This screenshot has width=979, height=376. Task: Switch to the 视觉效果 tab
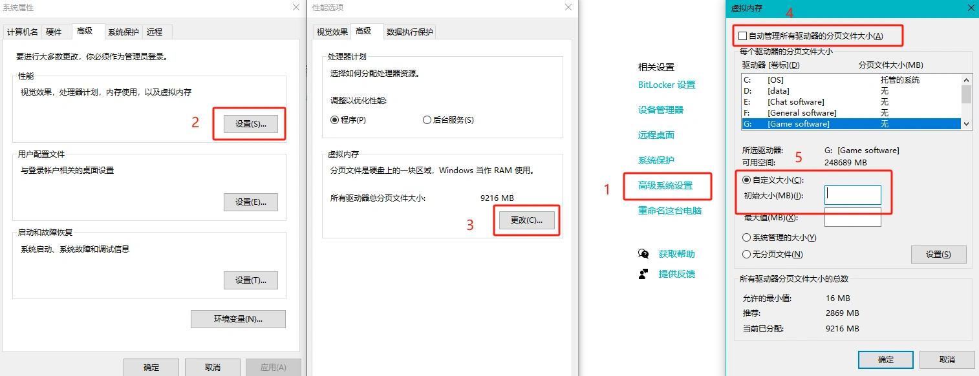[332, 32]
